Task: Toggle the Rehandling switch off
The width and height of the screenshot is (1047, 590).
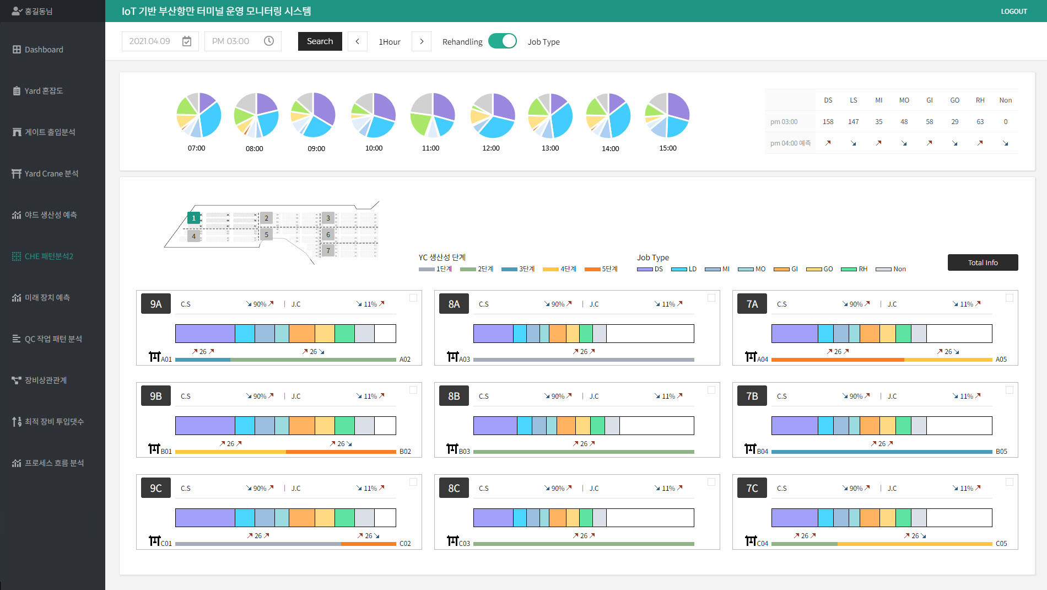Action: tap(502, 41)
